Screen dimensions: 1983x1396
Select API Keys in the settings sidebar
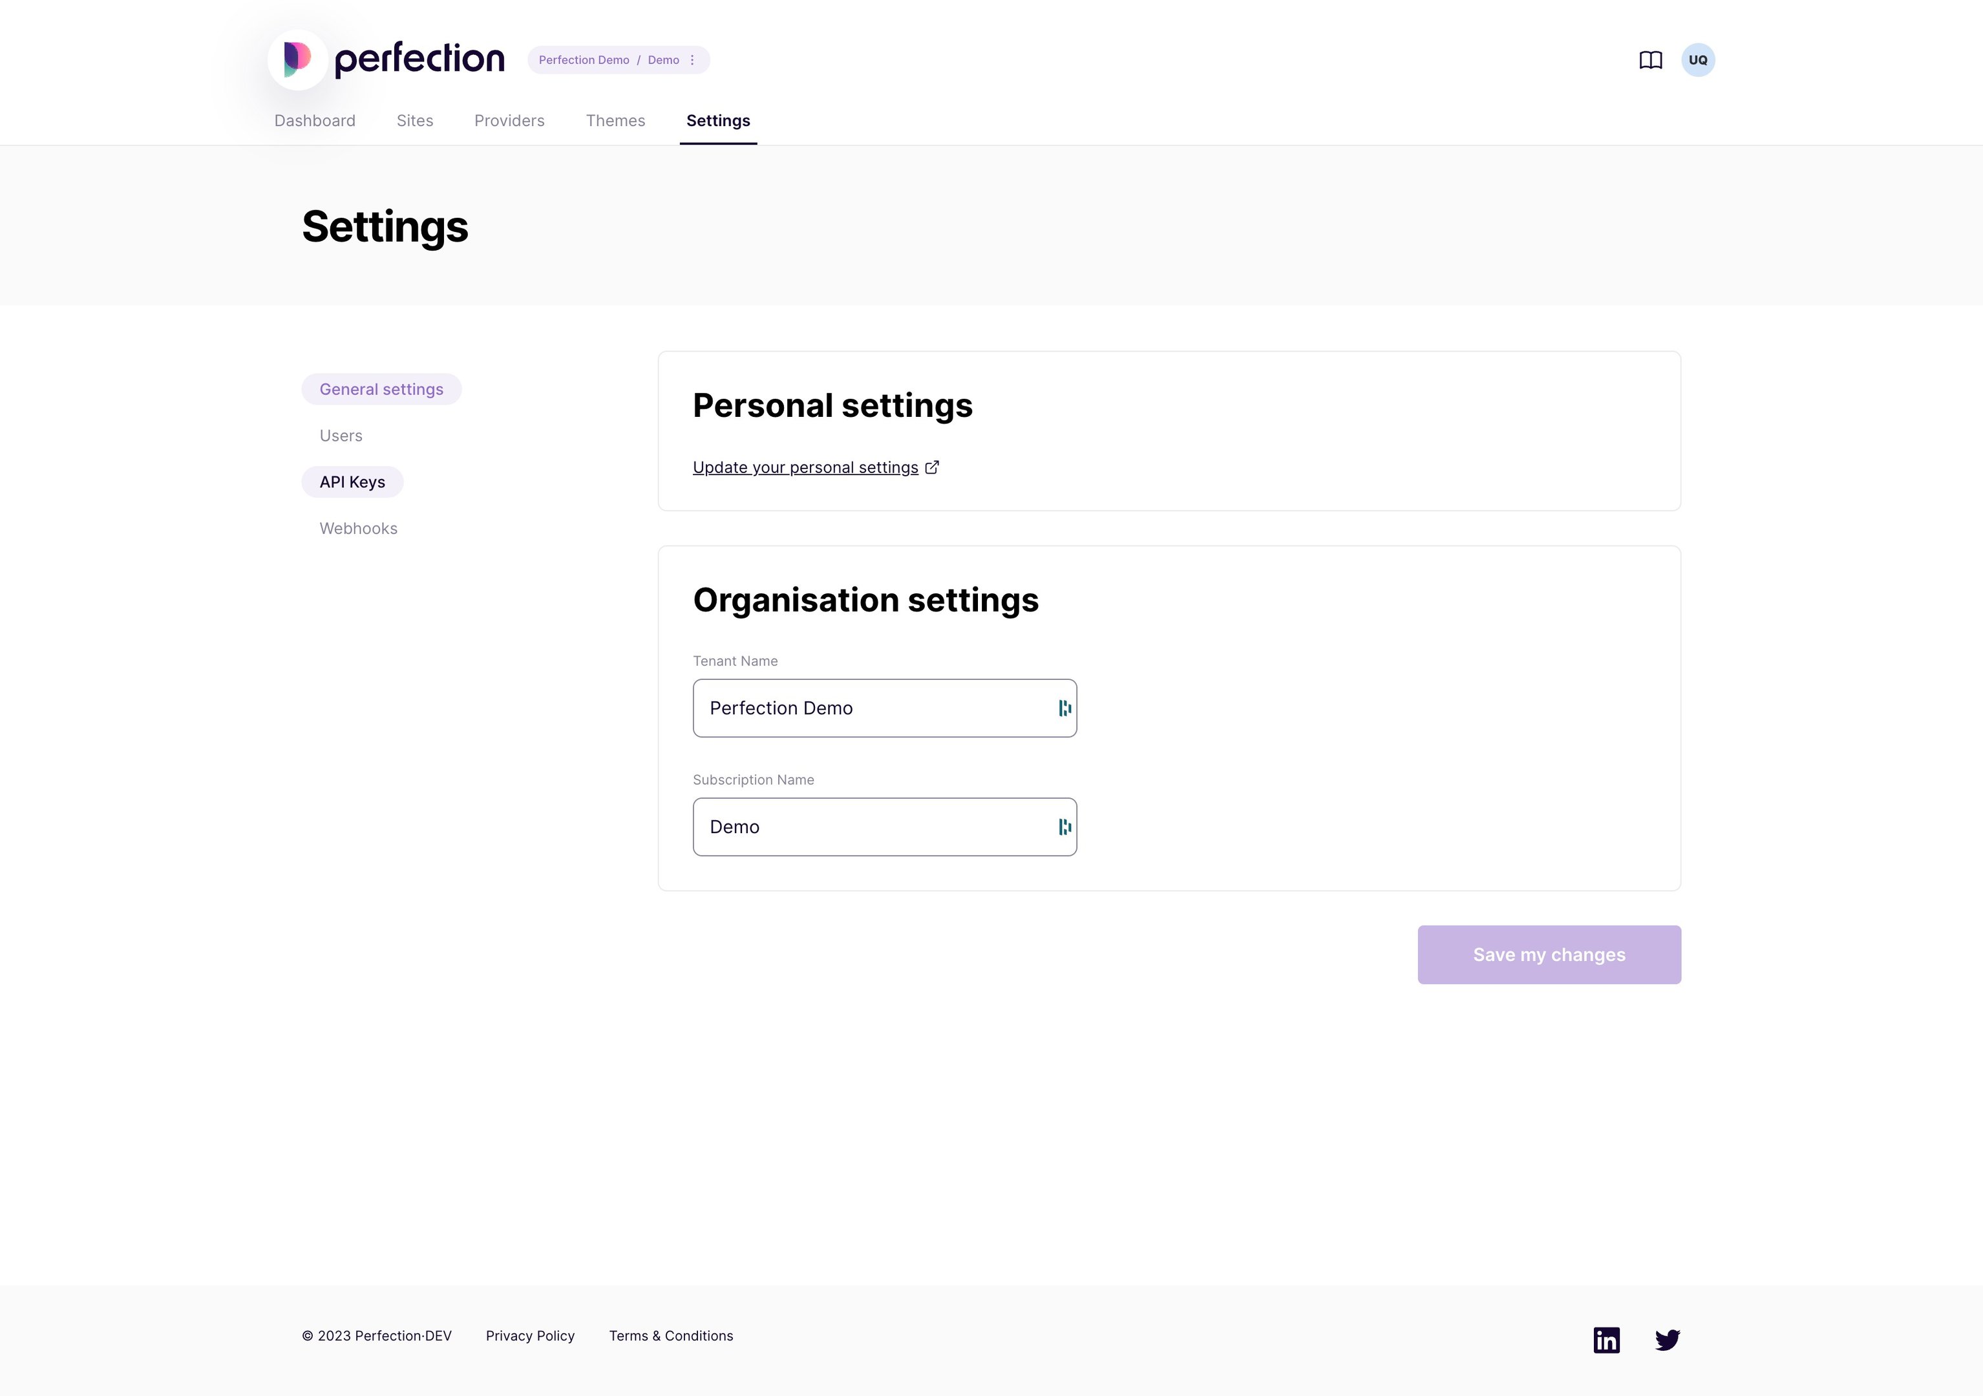tap(352, 482)
